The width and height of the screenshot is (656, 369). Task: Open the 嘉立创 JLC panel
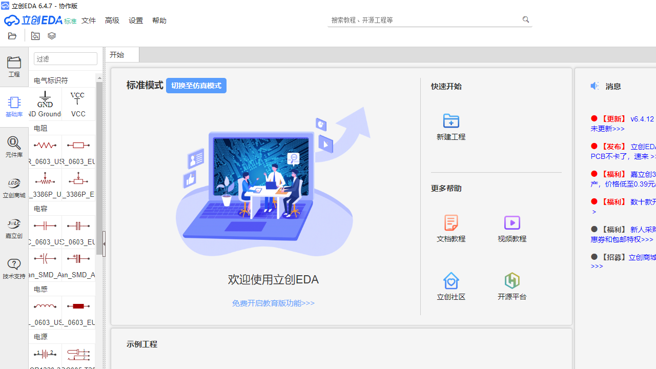(x=14, y=227)
